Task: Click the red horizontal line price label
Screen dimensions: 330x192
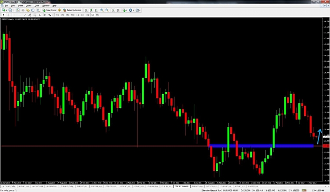Action: 326,145
